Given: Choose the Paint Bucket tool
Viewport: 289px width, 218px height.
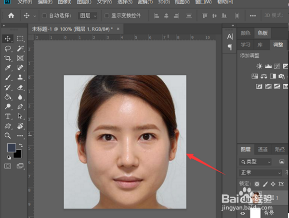Looking at the screenshot, I should (8, 97).
